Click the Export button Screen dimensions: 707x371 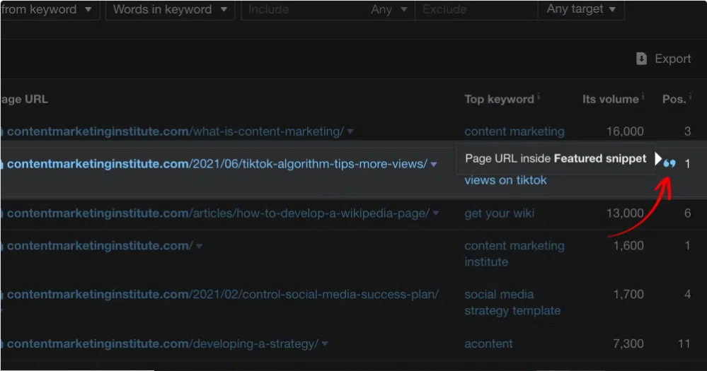(x=663, y=59)
